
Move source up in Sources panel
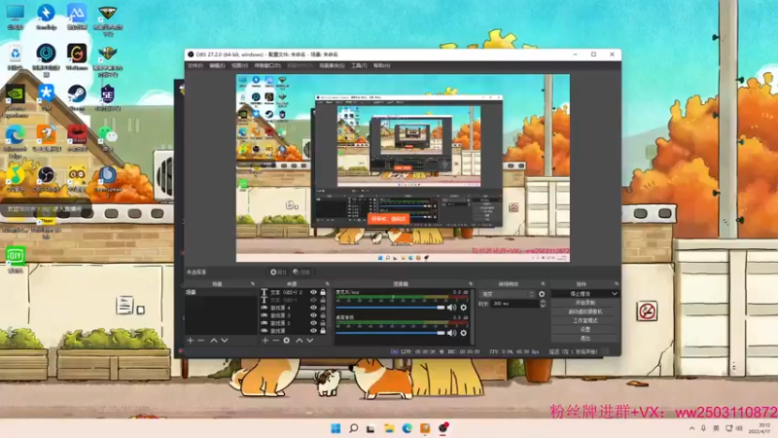click(x=300, y=340)
